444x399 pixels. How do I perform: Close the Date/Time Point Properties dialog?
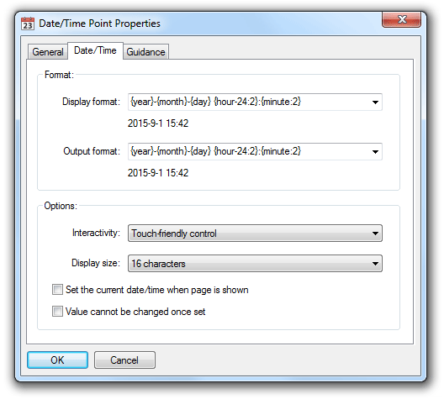click(x=401, y=19)
